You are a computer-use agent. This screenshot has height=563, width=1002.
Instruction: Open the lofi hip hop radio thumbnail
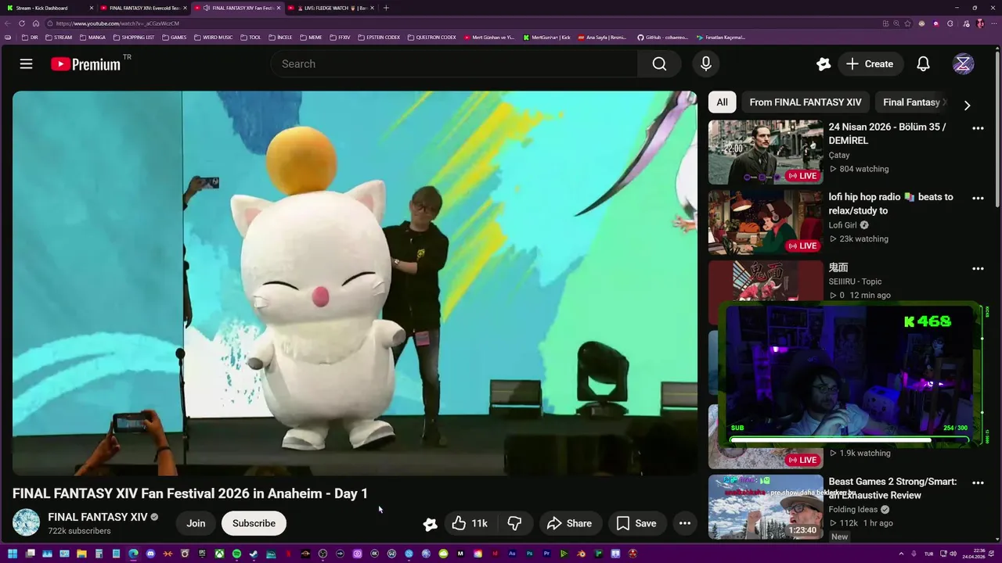tap(766, 222)
